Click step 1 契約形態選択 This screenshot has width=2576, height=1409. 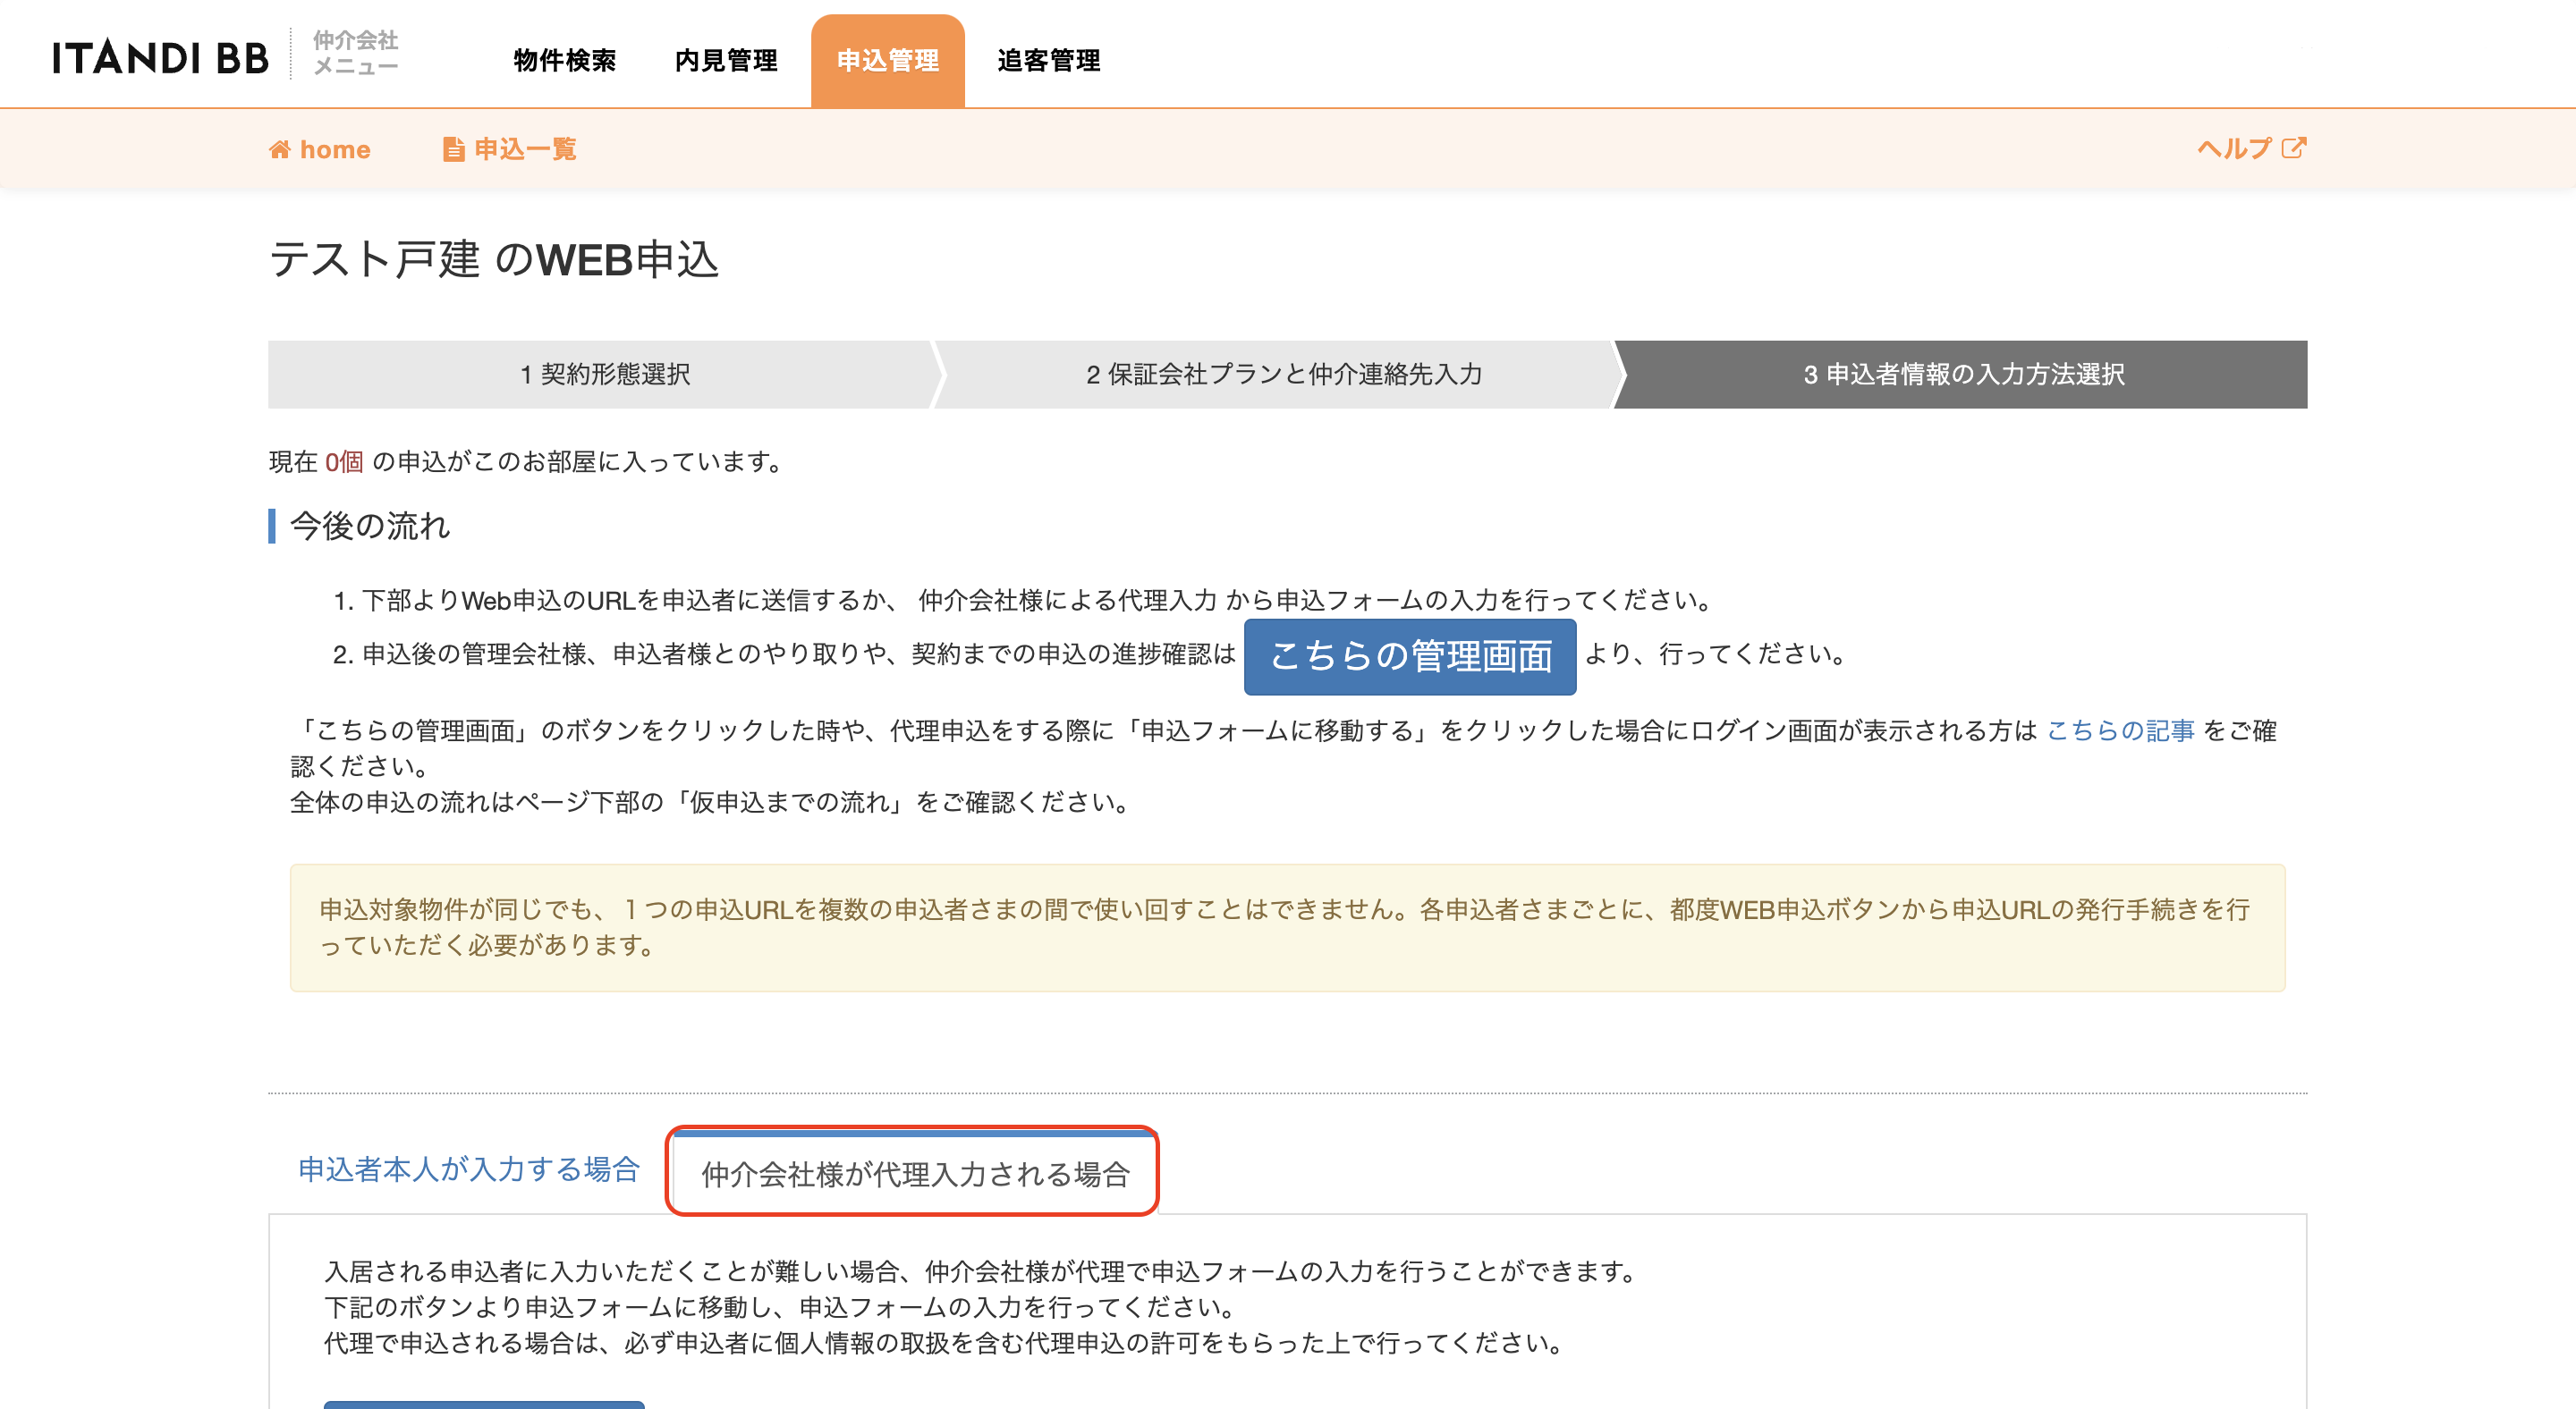pos(605,374)
